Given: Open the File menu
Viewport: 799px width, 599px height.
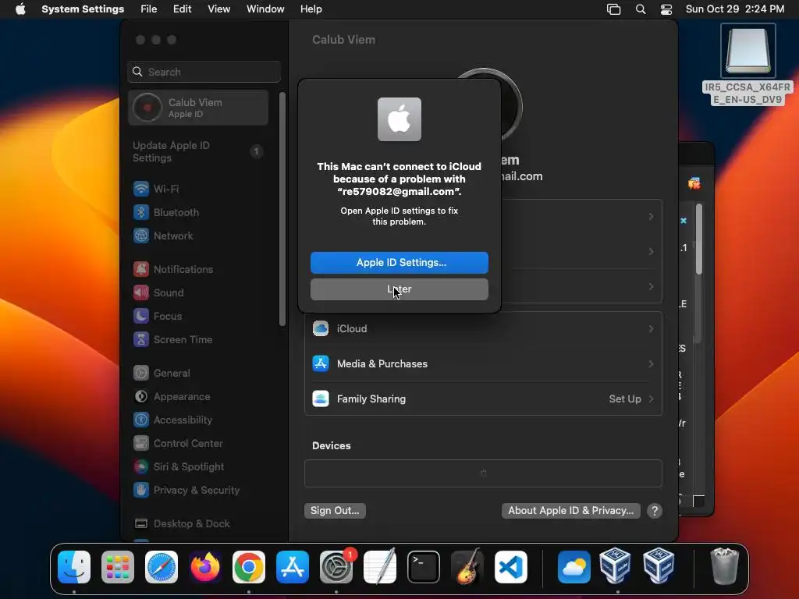Looking at the screenshot, I should 149,9.
